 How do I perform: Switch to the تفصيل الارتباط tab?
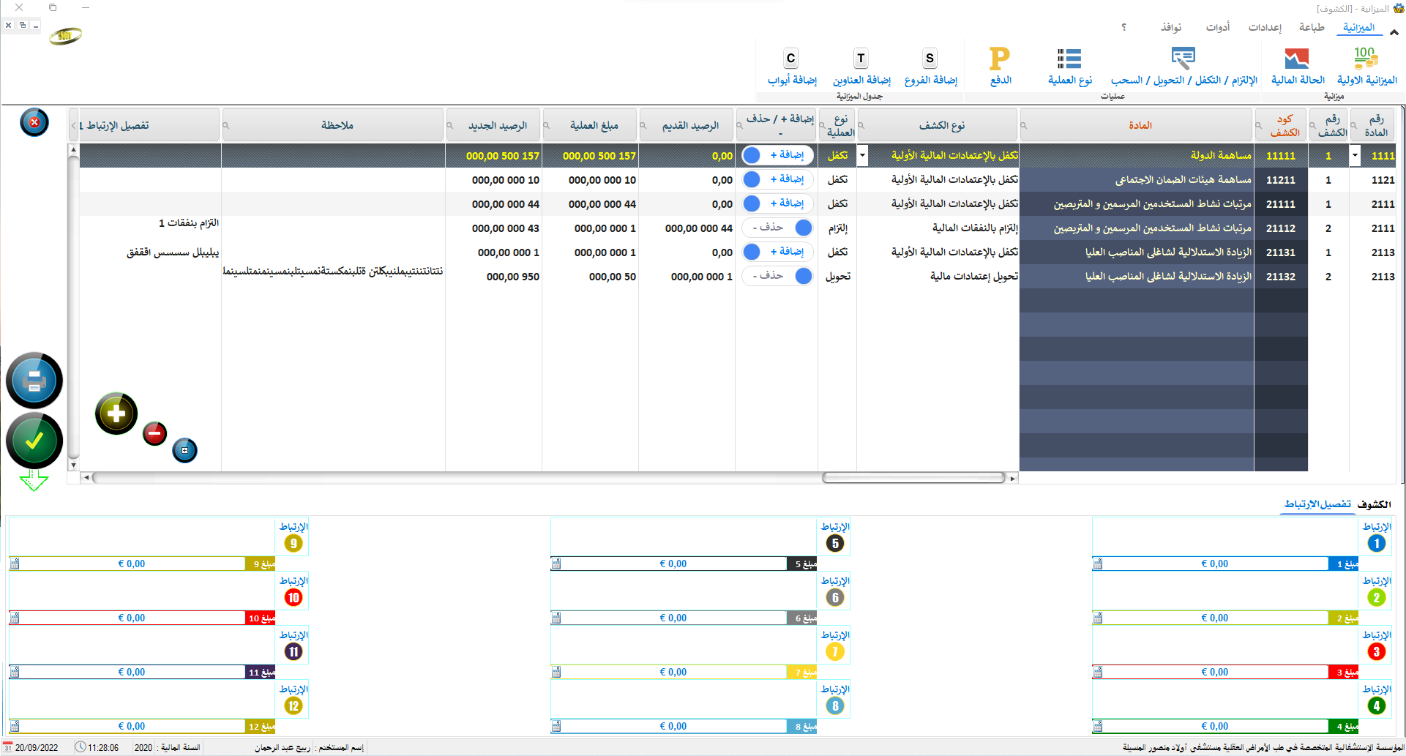click(x=1317, y=504)
